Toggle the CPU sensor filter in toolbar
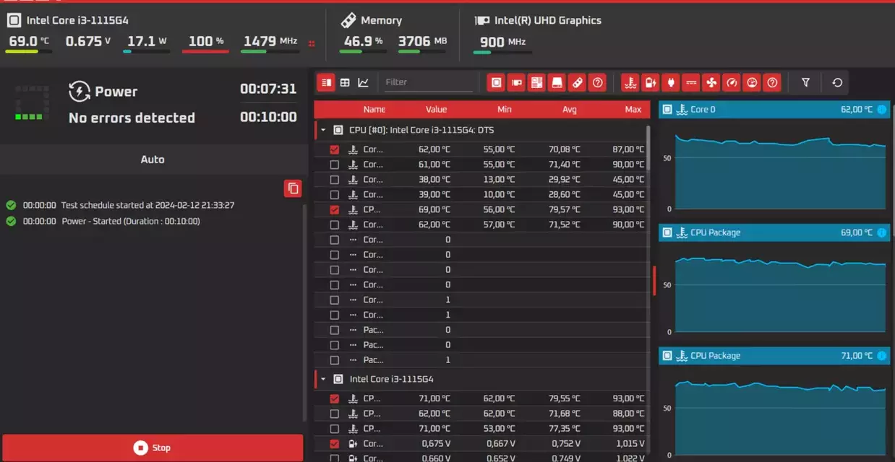 (496, 82)
